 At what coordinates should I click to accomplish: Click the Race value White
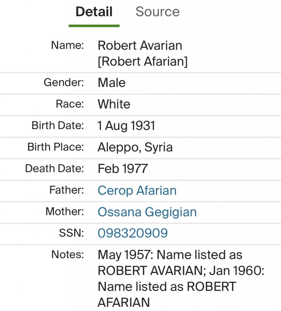click(x=114, y=104)
